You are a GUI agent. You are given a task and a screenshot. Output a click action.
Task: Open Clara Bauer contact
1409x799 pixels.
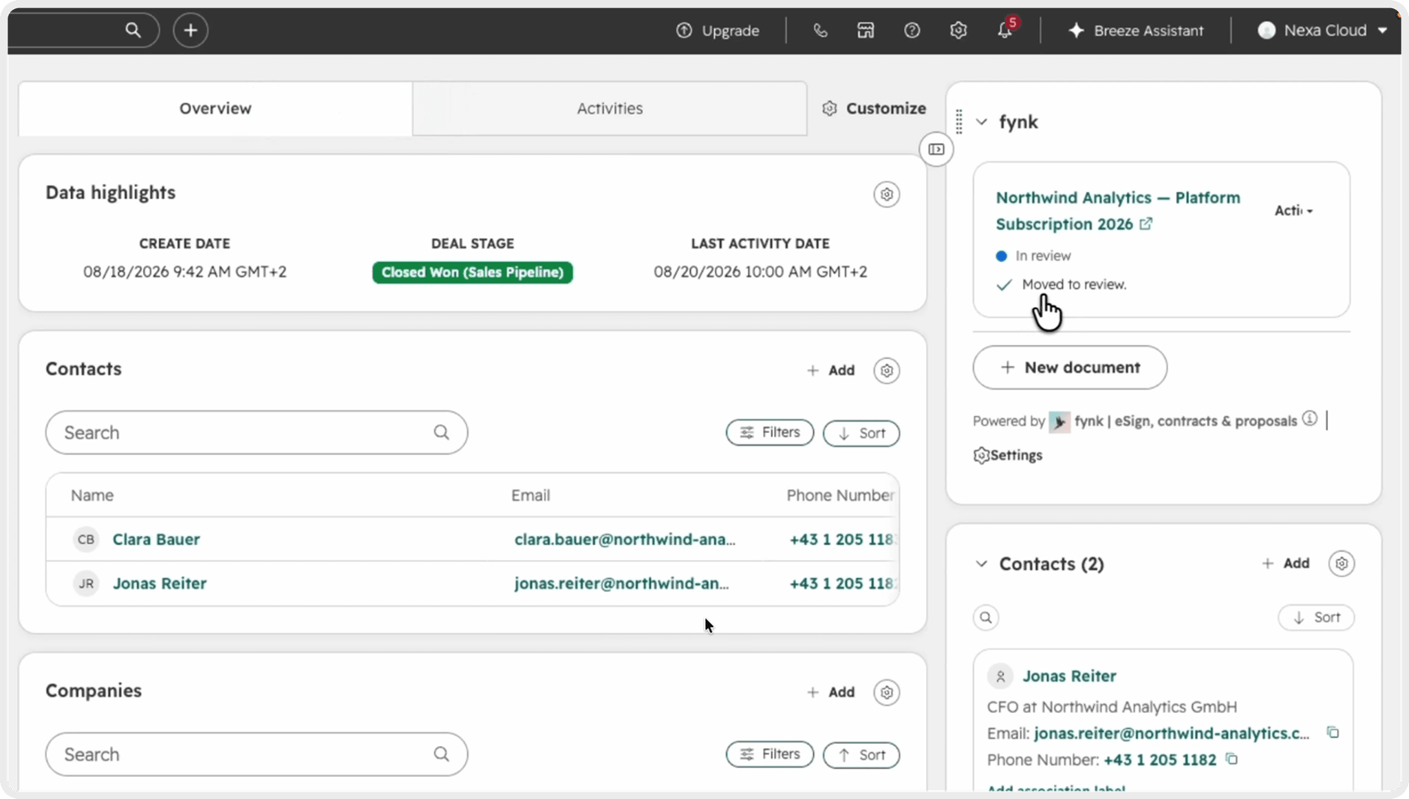click(x=156, y=540)
